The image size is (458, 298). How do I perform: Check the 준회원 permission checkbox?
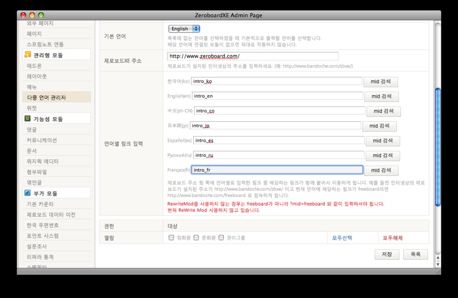coord(196,238)
